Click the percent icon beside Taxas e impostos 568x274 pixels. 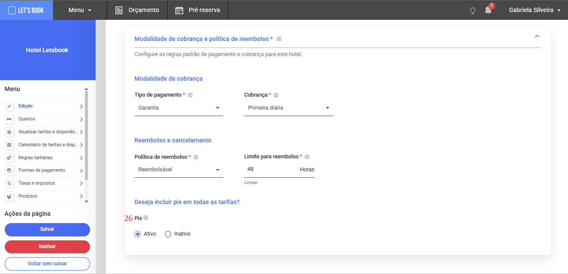(x=9, y=183)
